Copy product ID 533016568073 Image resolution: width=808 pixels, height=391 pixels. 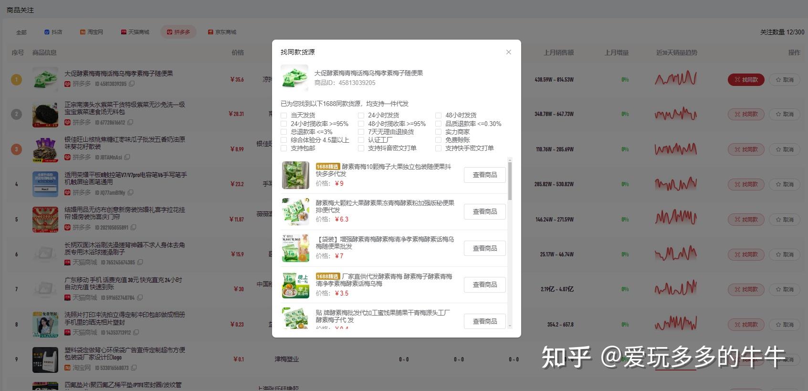[134, 368]
